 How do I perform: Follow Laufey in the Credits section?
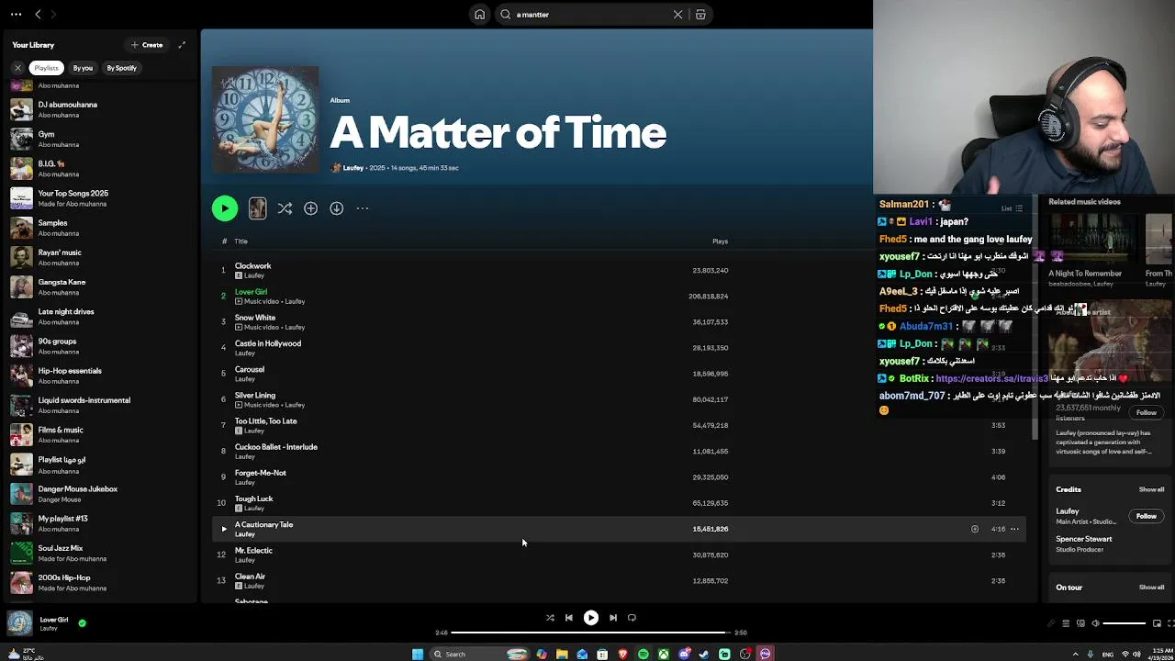click(1147, 517)
